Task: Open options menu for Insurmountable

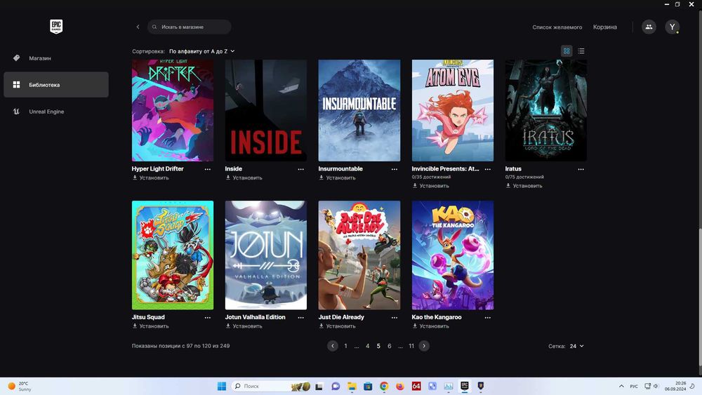Action: [395, 169]
